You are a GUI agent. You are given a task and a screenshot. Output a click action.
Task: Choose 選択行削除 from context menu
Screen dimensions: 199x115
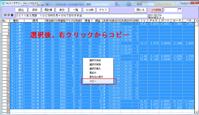pyautogui.click(x=95, y=64)
